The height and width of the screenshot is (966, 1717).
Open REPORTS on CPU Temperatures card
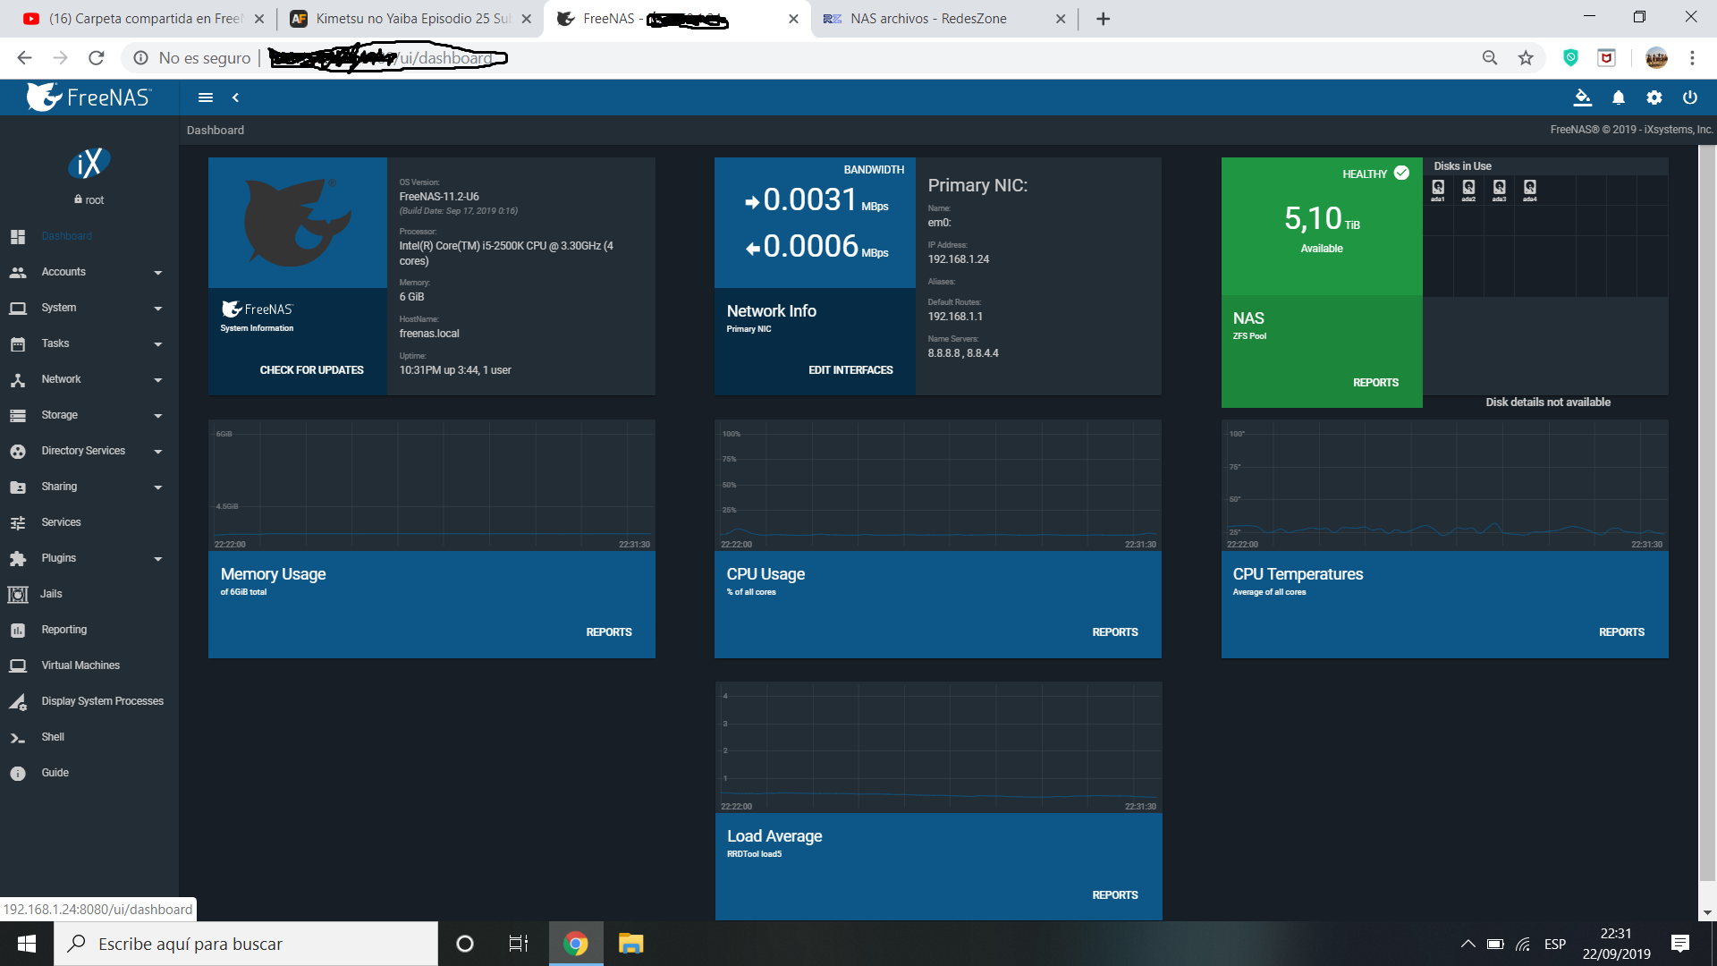point(1621,632)
